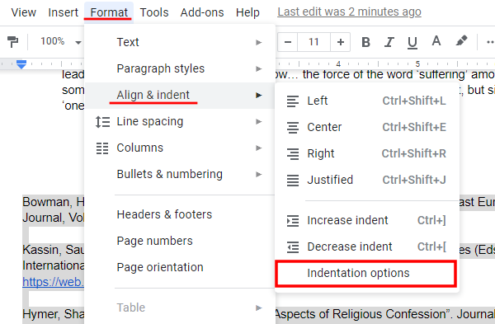Choose Justified alignment
Image resolution: width=495 pixels, height=324 pixels.
[367, 180]
